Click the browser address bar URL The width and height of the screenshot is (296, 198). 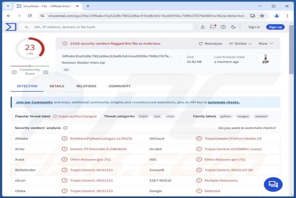(146, 16)
